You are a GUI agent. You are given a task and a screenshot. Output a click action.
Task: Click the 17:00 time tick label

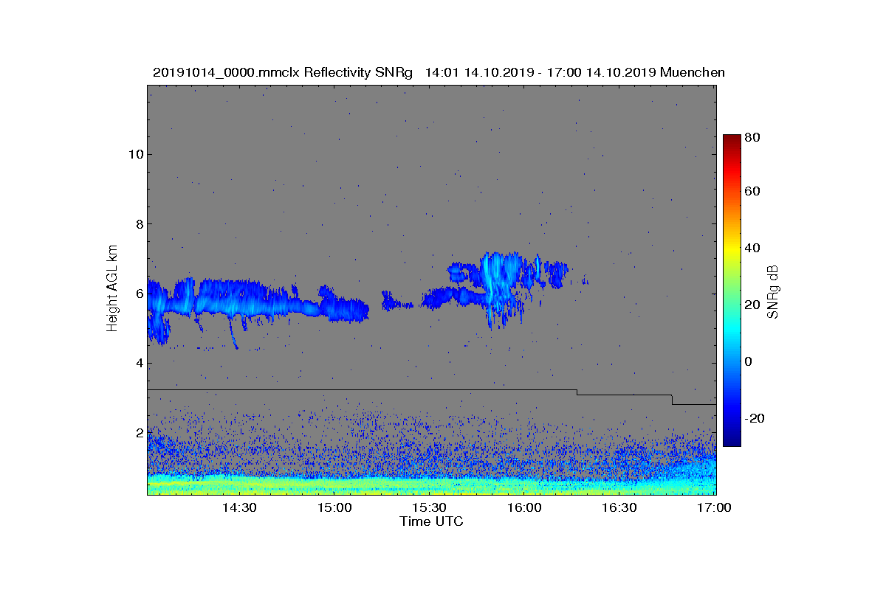pos(713,508)
